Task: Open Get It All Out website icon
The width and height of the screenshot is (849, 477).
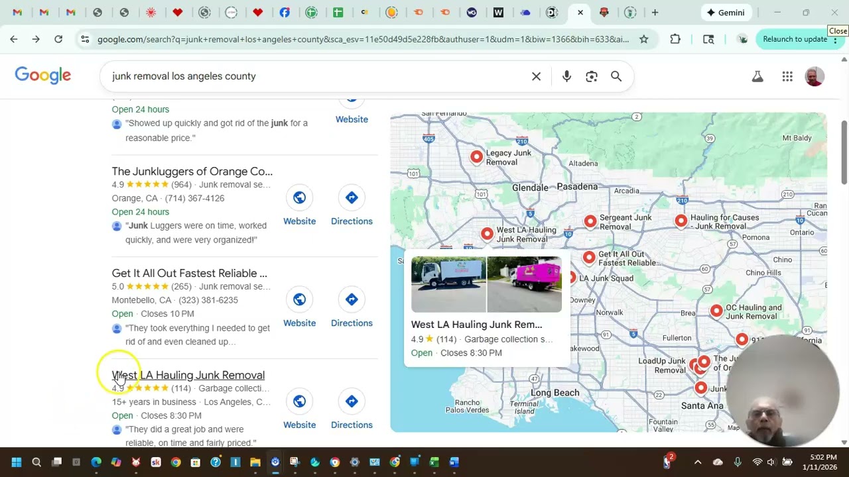Action: [300, 299]
